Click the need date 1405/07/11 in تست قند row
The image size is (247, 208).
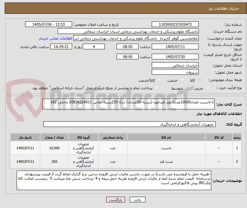coord(25,161)
